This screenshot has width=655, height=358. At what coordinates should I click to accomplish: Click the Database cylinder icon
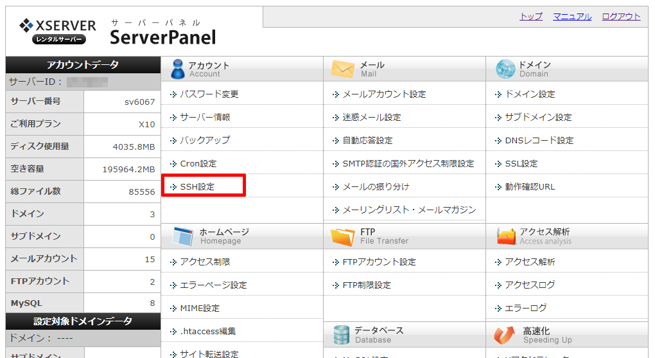tap(342, 334)
